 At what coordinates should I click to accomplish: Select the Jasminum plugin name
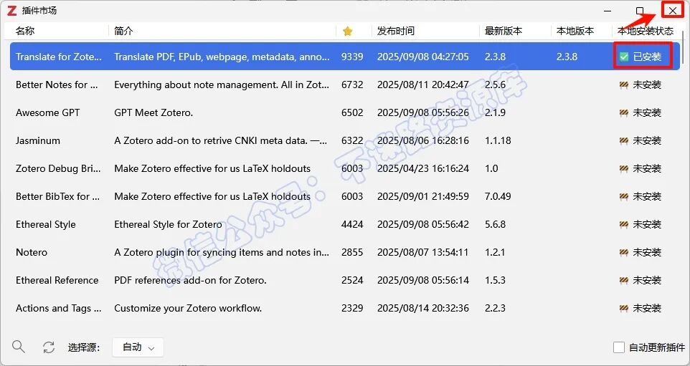tap(38, 140)
